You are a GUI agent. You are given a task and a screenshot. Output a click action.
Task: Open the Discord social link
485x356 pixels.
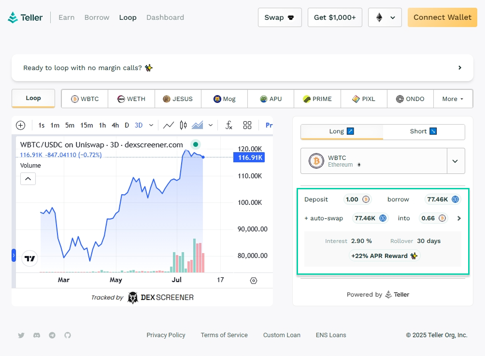coord(37,335)
